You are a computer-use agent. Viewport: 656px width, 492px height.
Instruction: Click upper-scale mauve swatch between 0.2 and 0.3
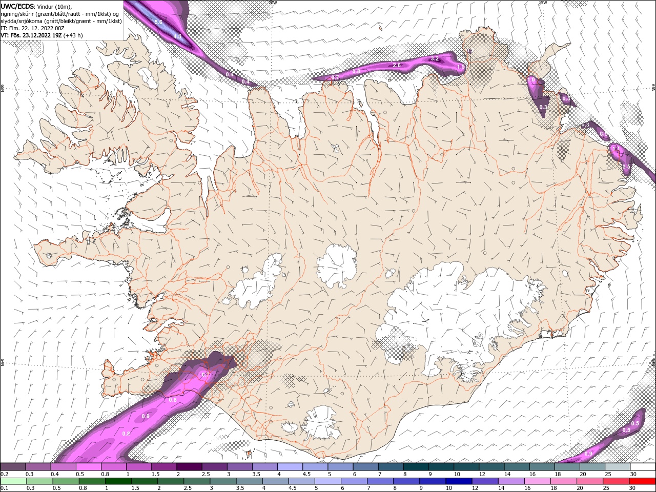pos(13,467)
